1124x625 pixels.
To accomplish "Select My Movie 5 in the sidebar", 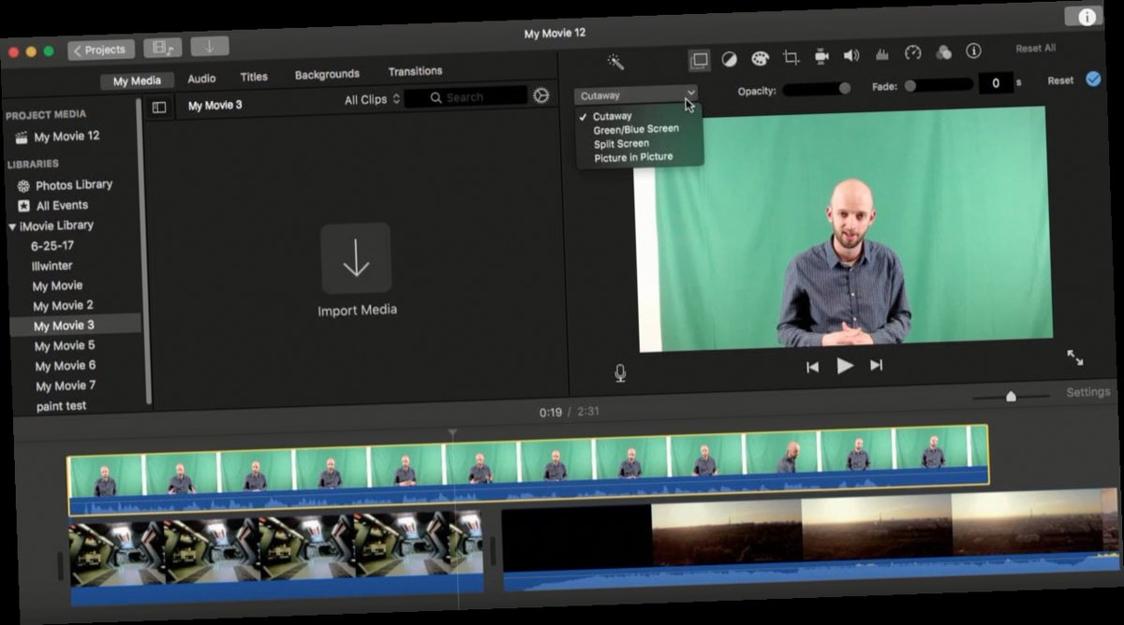I will coord(63,345).
